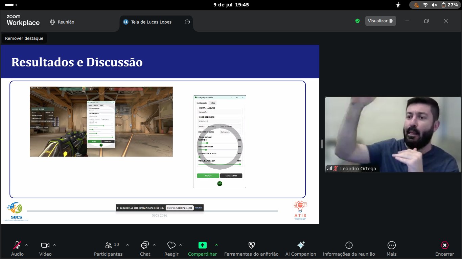Click the "Resultados e Discussão" slide title
Image resolution: width=462 pixels, height=259 pixels.
[x=77, y=62]
